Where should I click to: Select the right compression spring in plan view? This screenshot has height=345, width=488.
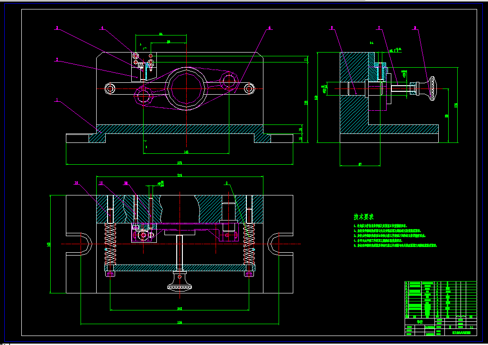[x=249, y=245]
